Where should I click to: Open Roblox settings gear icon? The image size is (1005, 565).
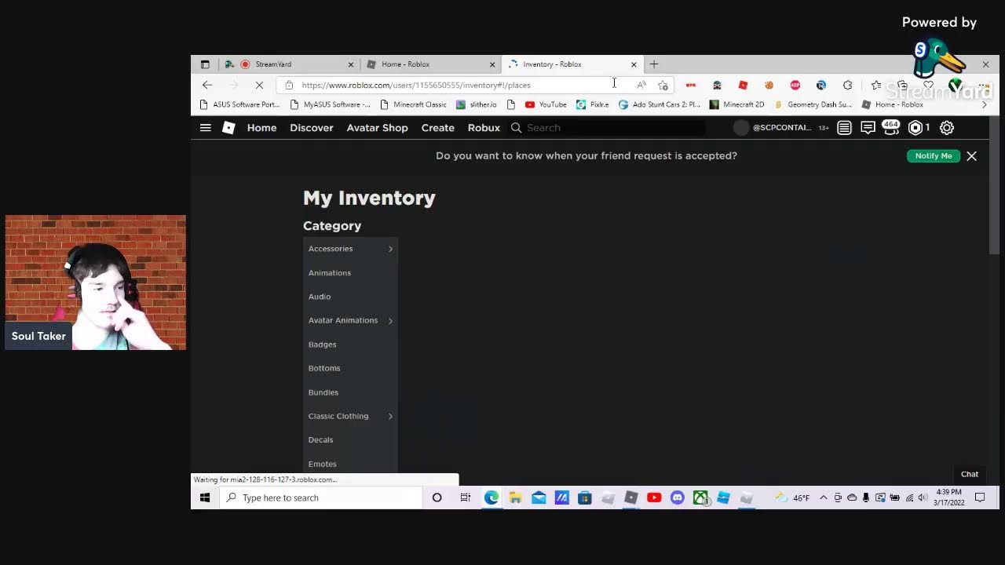click(x=947, y=127)
